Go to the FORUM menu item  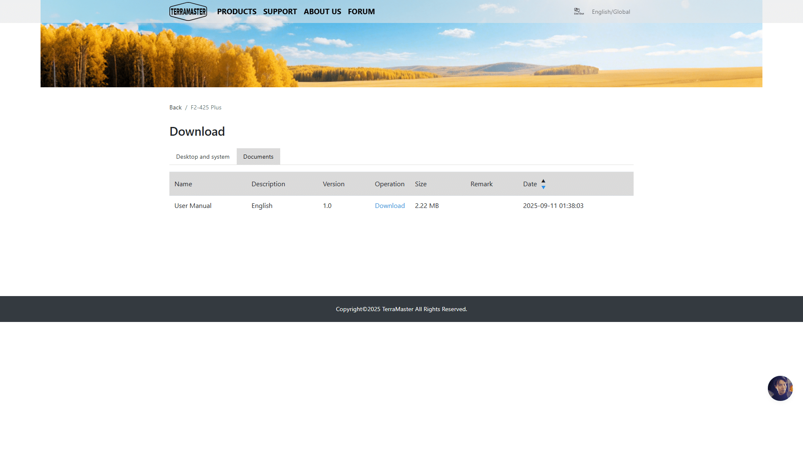click(361, 12)
